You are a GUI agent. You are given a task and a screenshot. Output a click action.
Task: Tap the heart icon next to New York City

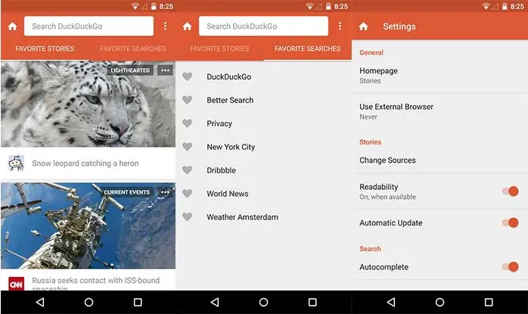(x=188, y=147)
